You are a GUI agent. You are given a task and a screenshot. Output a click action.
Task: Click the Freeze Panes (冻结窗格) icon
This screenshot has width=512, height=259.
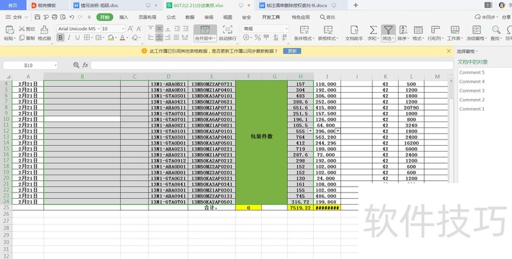tap(477, 29)
